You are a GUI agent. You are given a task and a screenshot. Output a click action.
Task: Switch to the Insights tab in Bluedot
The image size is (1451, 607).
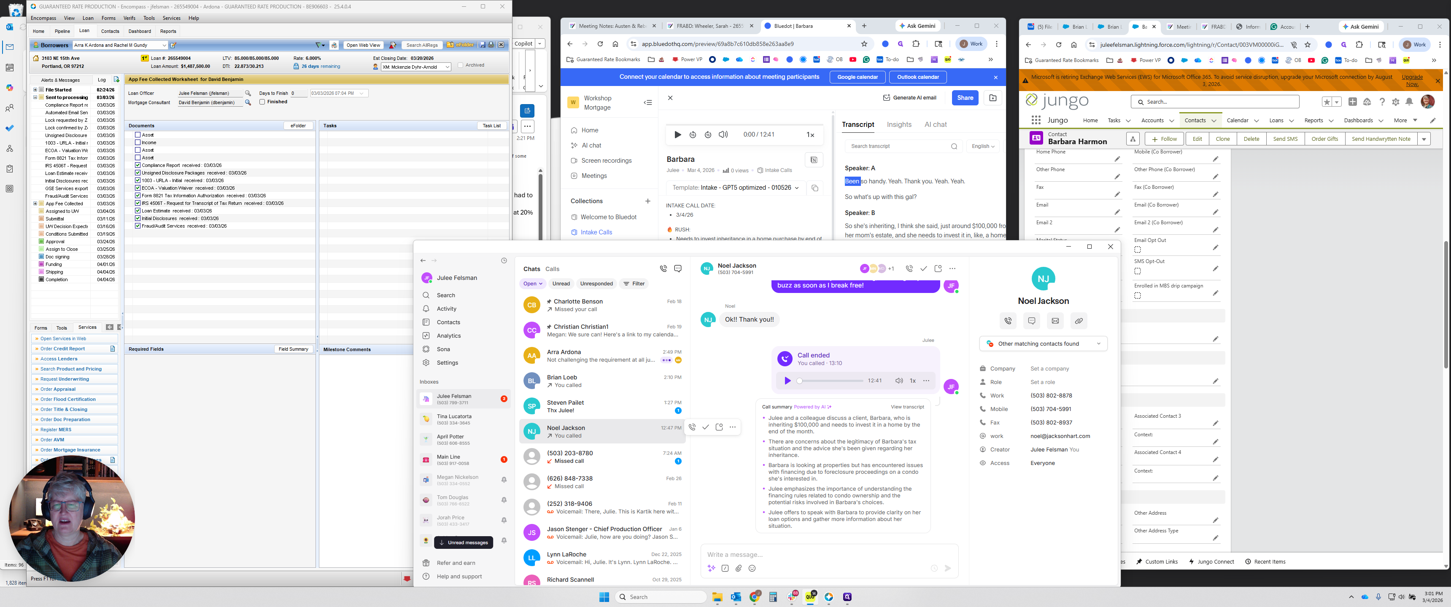pos(898,124)
